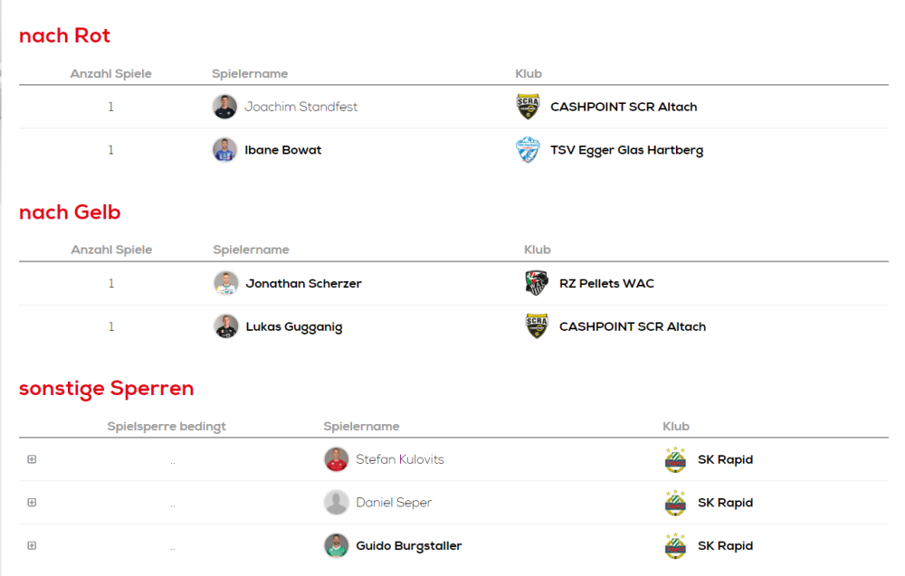Click Jonathan Scherzer's player photo
The image size is (905, 576).
tap(226, 283)
